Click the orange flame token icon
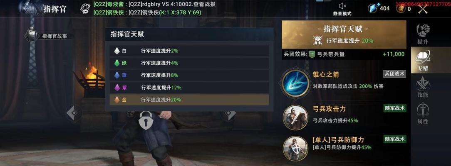The width and height of the screenshot is (451, 166). tap(401, 9)
